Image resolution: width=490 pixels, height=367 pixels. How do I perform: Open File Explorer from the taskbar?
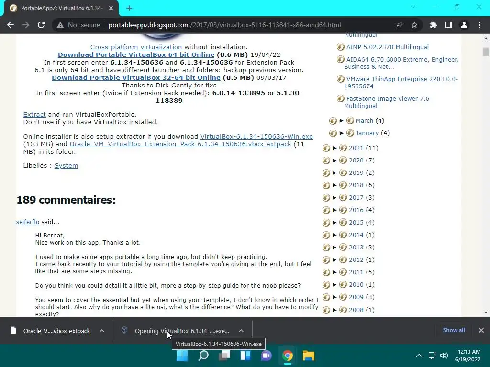coord(309,356)
